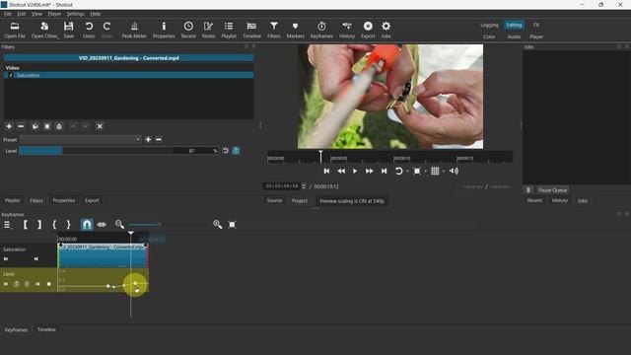This screenshot has width=631, height=355.
Task: Toggle zoom-to-fit in the player
Action: click(x=417, y=171)
